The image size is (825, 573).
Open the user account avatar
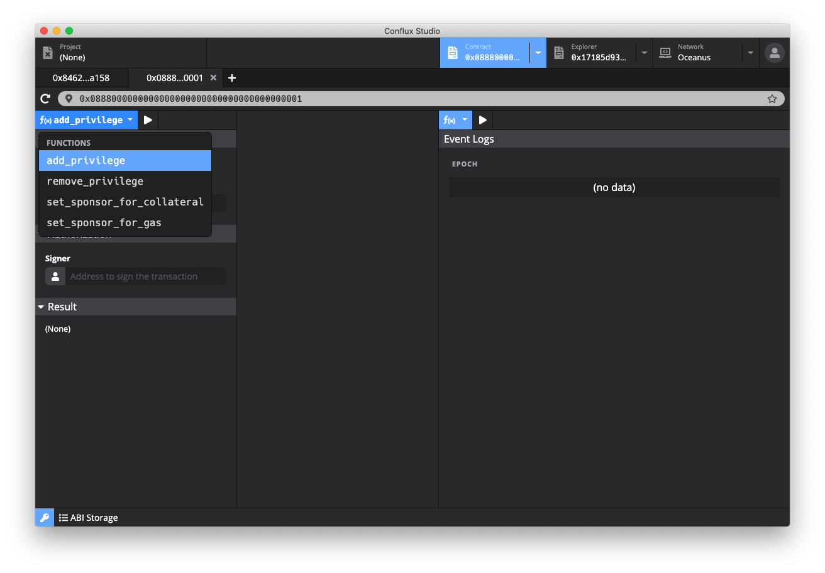[775, 53]
